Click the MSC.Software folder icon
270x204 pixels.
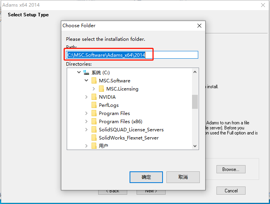click(x=94, y=80)
